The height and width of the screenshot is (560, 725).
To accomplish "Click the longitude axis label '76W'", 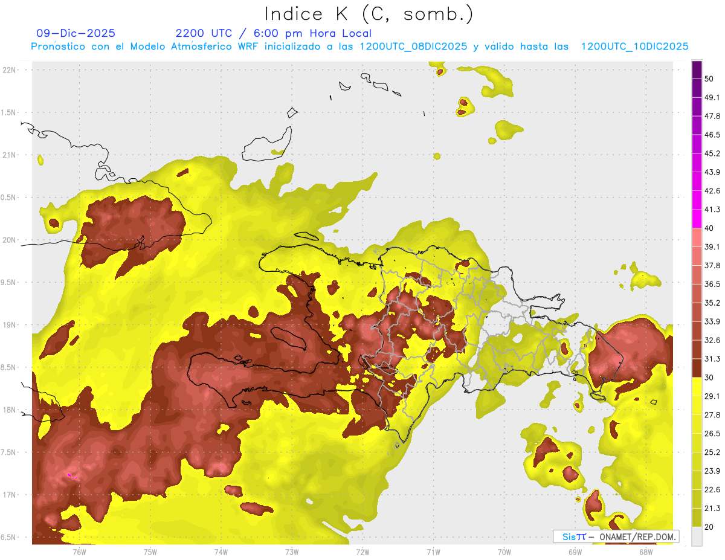I will [80, 552].
